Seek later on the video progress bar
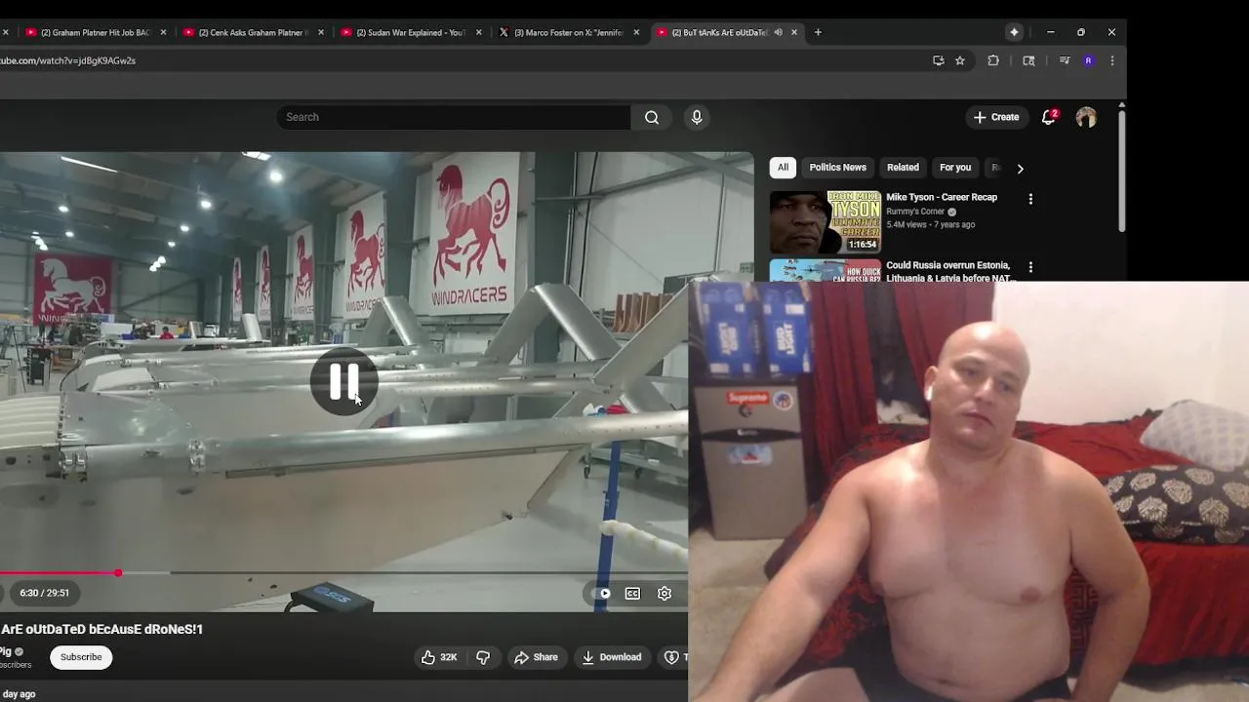This screenshot has height=702, width=1249. tap(429, 572)
